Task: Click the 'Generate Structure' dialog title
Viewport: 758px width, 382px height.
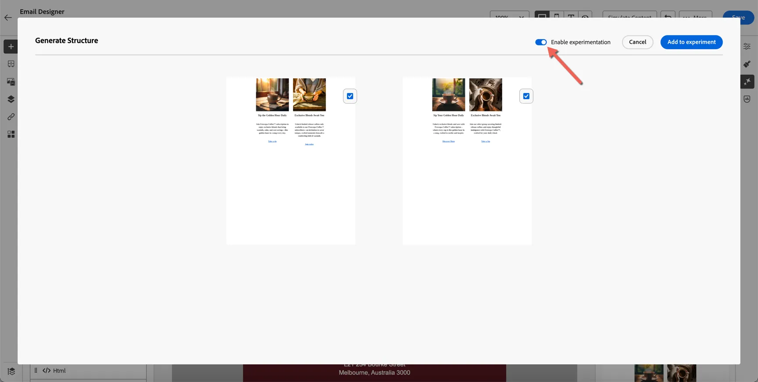Action: pos(67,40)
